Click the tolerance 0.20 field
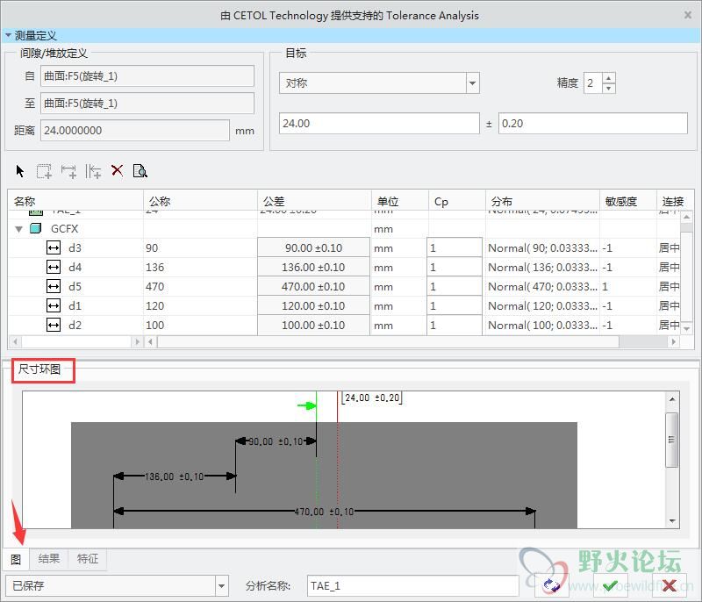The image size is (702, 602). coord(593,123)
